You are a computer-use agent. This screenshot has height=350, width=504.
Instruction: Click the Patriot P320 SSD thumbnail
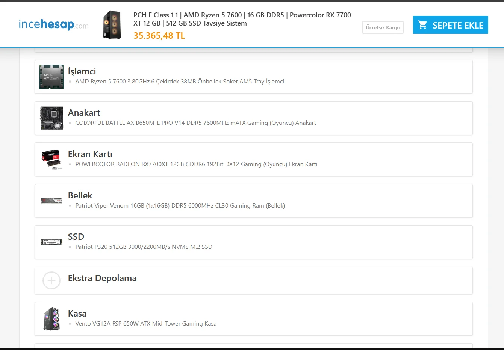pos(51,242)
